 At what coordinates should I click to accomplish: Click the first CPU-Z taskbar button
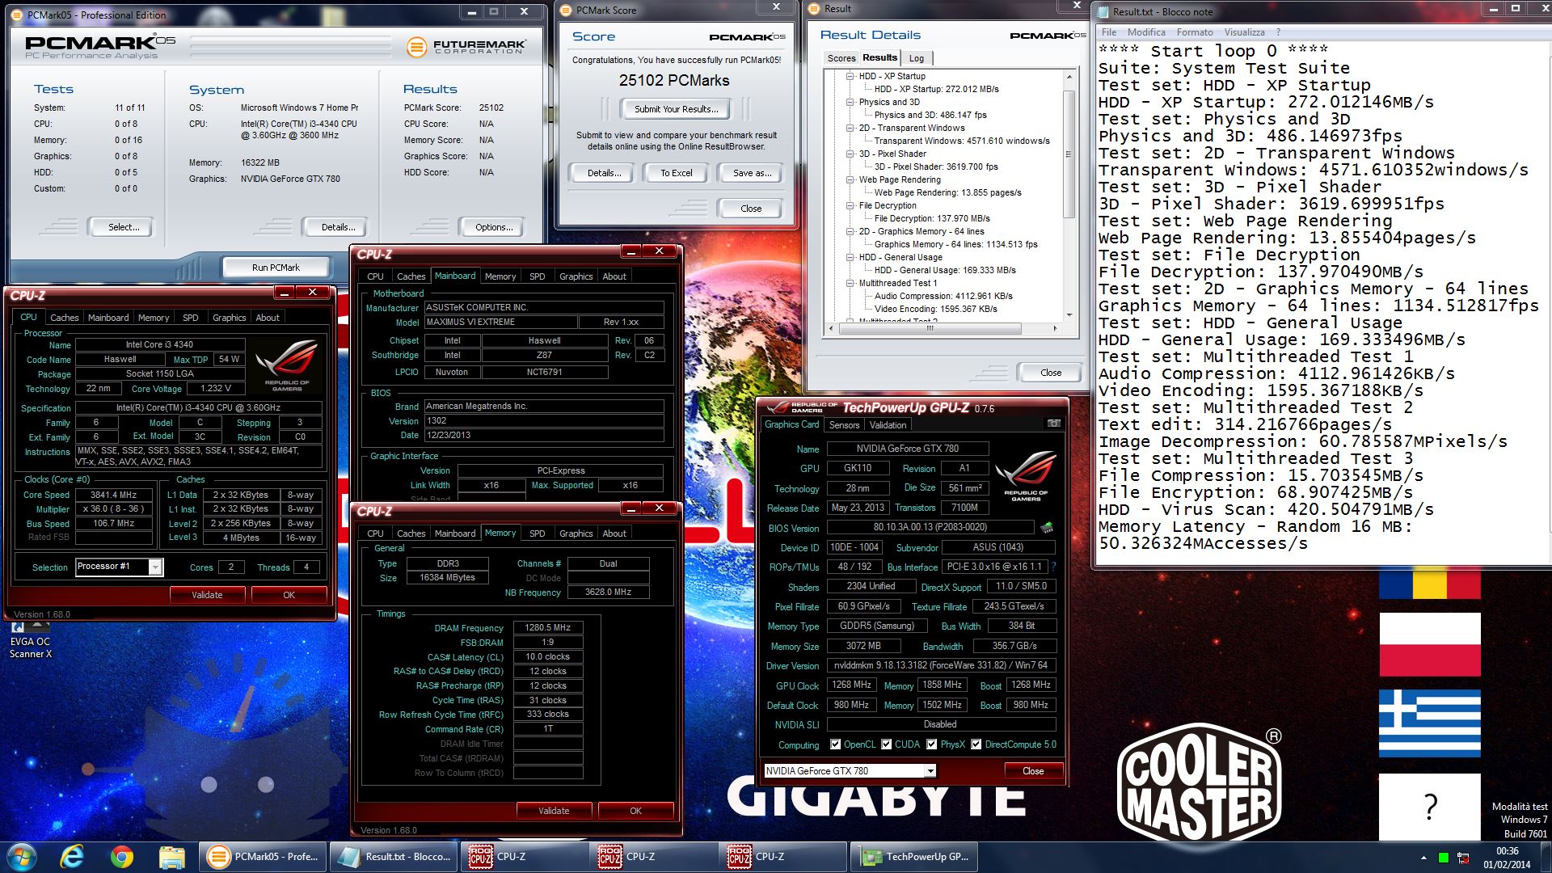pyautogui.click(x=524, y=856)
